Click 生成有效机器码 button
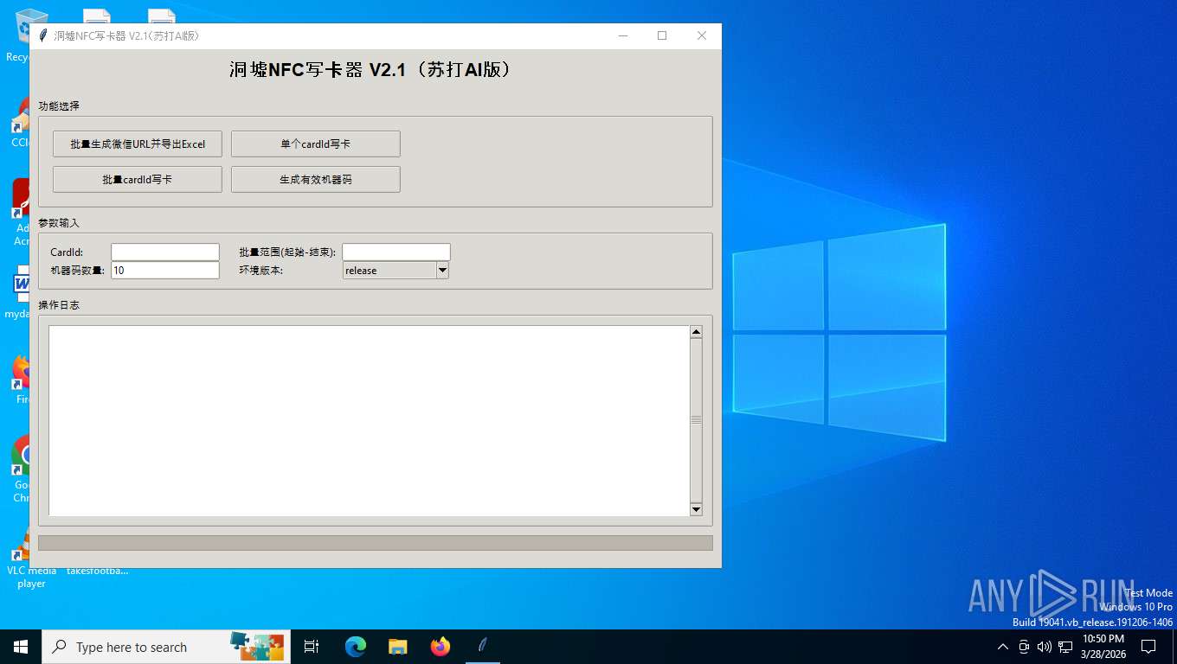 tap(315, 179)
